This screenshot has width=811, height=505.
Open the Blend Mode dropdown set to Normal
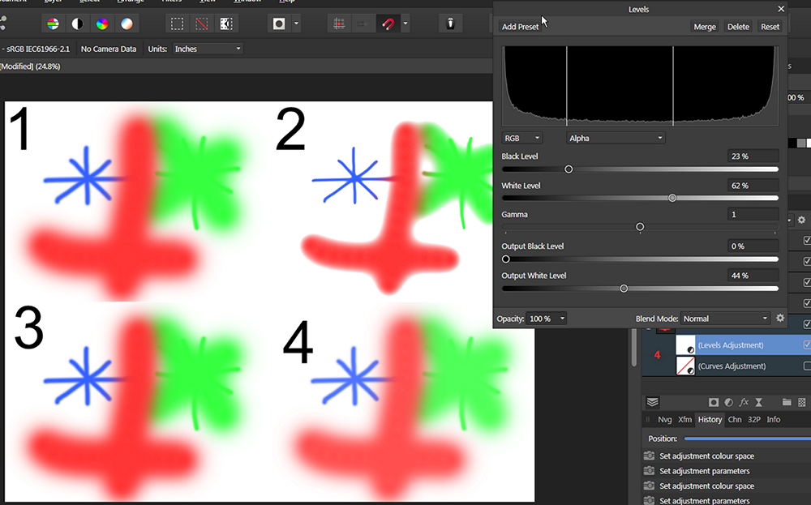[725, 319]
